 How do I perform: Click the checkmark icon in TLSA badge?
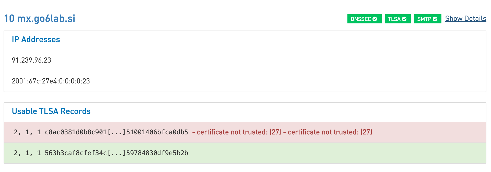coord(404,19)
